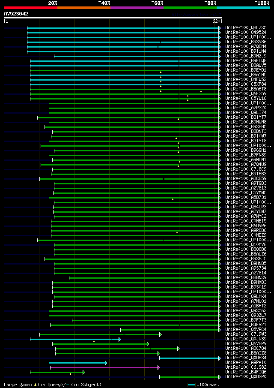The width and height of the screenshot is (274, 388).
Task: Open hit UniRef100_O49524
Action: click(x=246, y=33)
